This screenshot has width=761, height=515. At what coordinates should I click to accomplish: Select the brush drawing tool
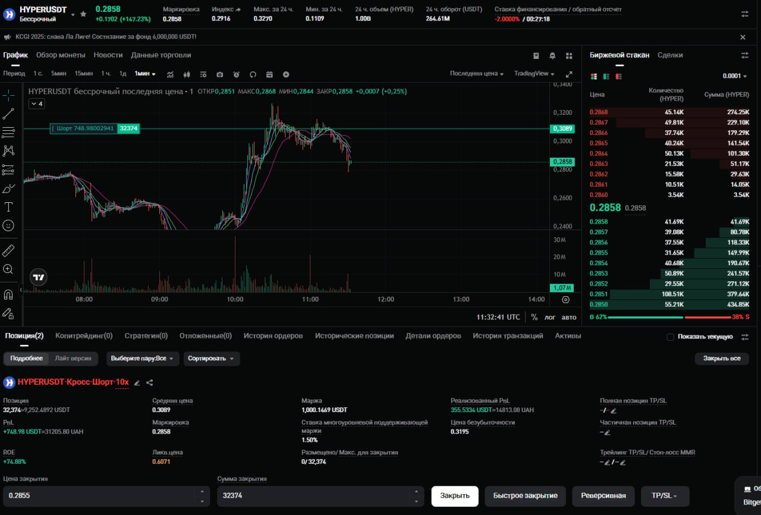click(8, 189)
